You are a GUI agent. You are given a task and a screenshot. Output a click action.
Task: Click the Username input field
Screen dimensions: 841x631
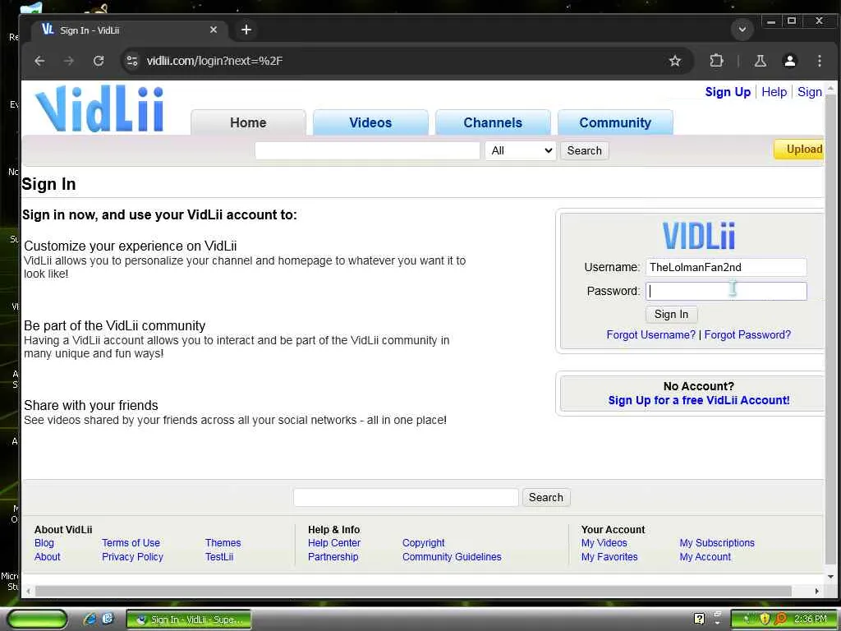tap(726, 267)
